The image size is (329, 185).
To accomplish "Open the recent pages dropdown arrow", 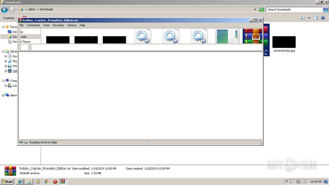I will pos(17,10).
